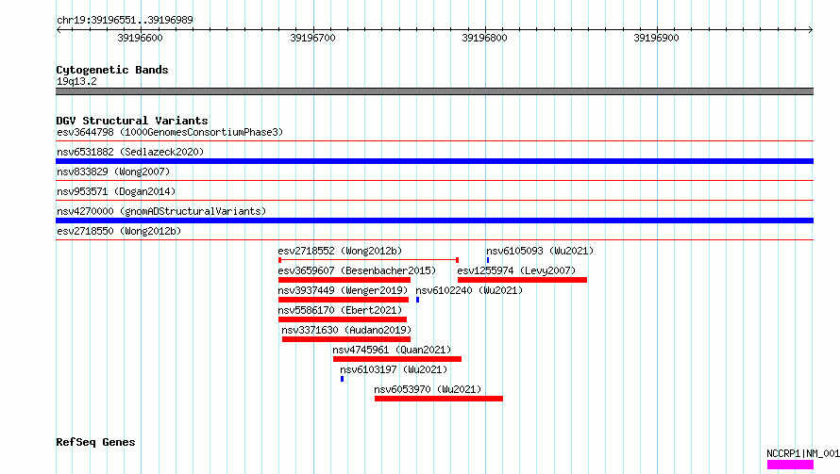Select the esv1255974 (Levy2007) red bar
This screenshot has height=474, width=840.
pyautogui.click(x=522, y=280)
